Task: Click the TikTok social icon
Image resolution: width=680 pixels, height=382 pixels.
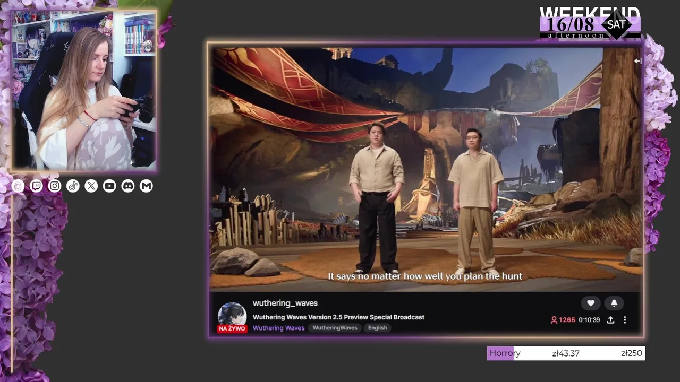Action: point(73,186)
